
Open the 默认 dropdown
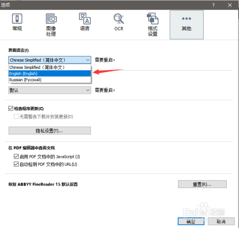click(50, 90)
